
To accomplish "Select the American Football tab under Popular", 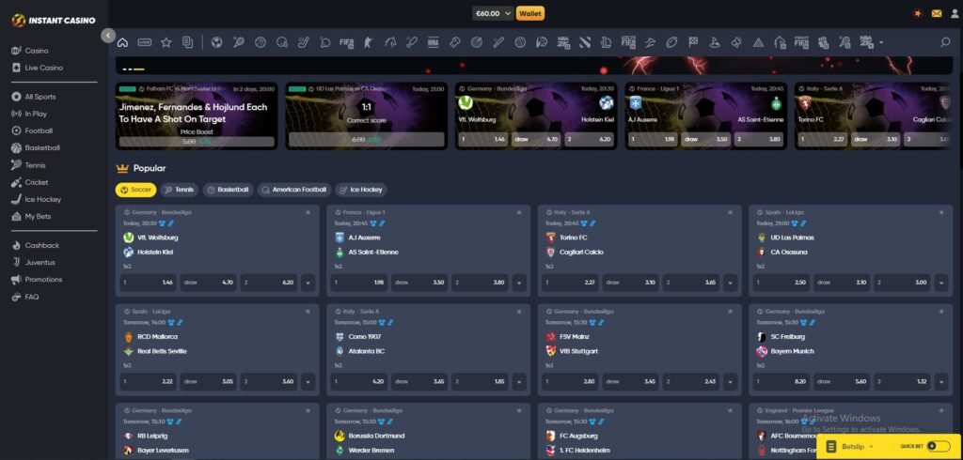I will coord(294,191).
